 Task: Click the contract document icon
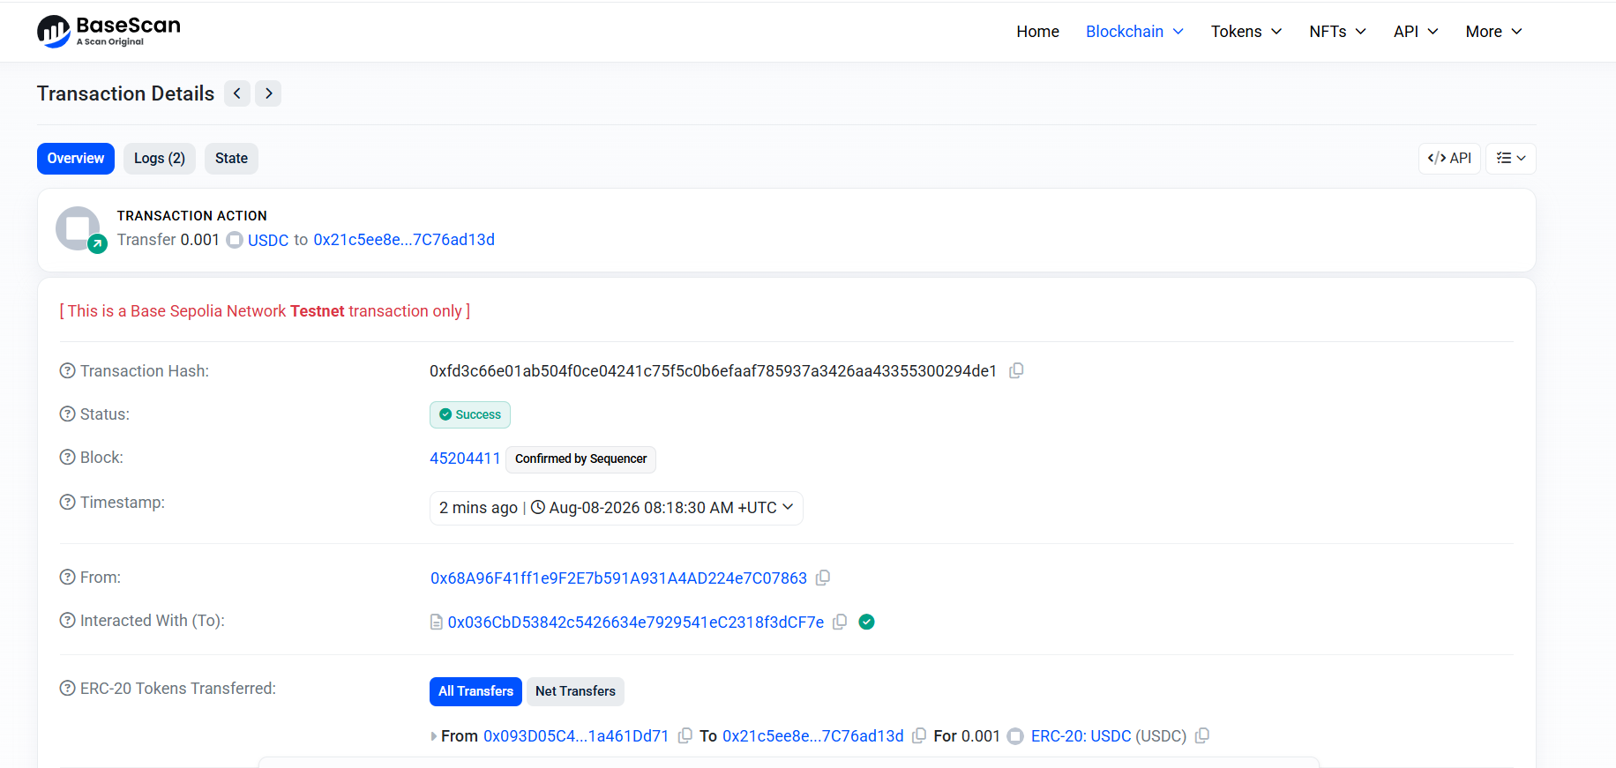pyautogui.click(x=437, y=623)
